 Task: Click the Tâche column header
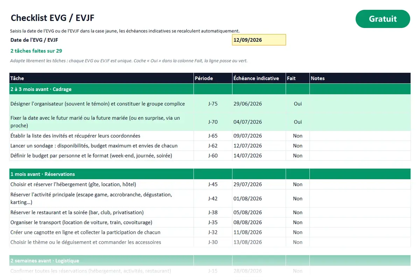click(x=101, y=78)
